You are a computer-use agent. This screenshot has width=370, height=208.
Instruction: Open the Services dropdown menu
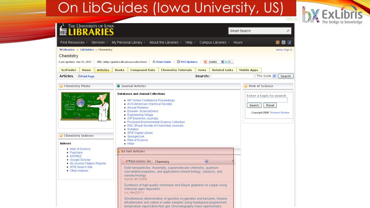(x=100, y=43)
